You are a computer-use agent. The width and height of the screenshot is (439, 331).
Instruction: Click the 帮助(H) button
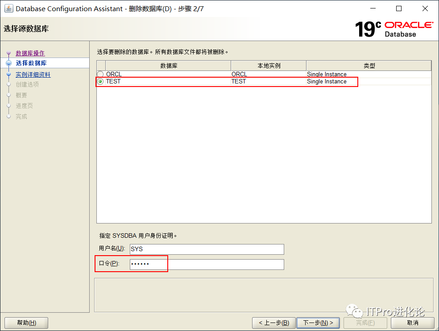(26, 323)
